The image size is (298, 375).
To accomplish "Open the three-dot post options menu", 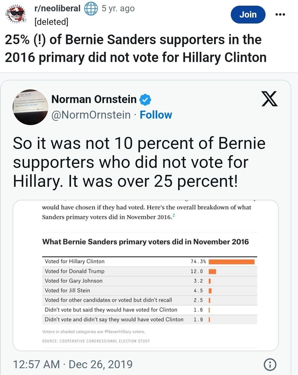I will tap(280, 15).
